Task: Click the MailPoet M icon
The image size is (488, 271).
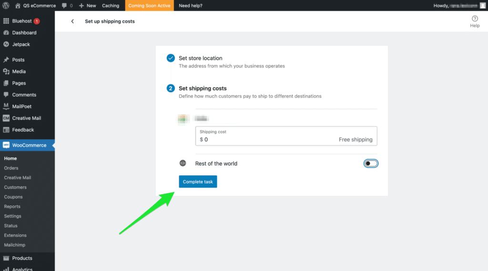Action: click(x=6, y=106)
